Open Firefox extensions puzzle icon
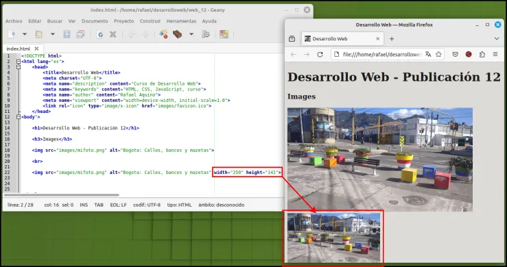507x267 pixels. (x=482, y=55)
